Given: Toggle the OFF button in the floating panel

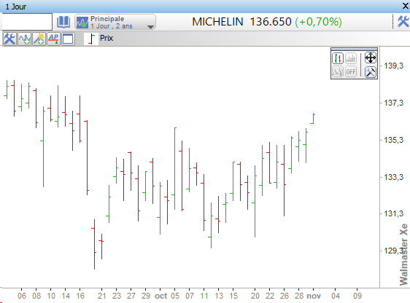Looking at the screenshot, I should tap(351, 72).
